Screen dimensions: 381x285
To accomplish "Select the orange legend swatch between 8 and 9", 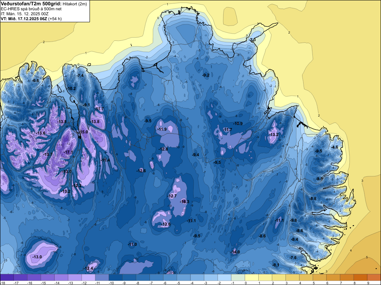I will [x=360, y=277].
